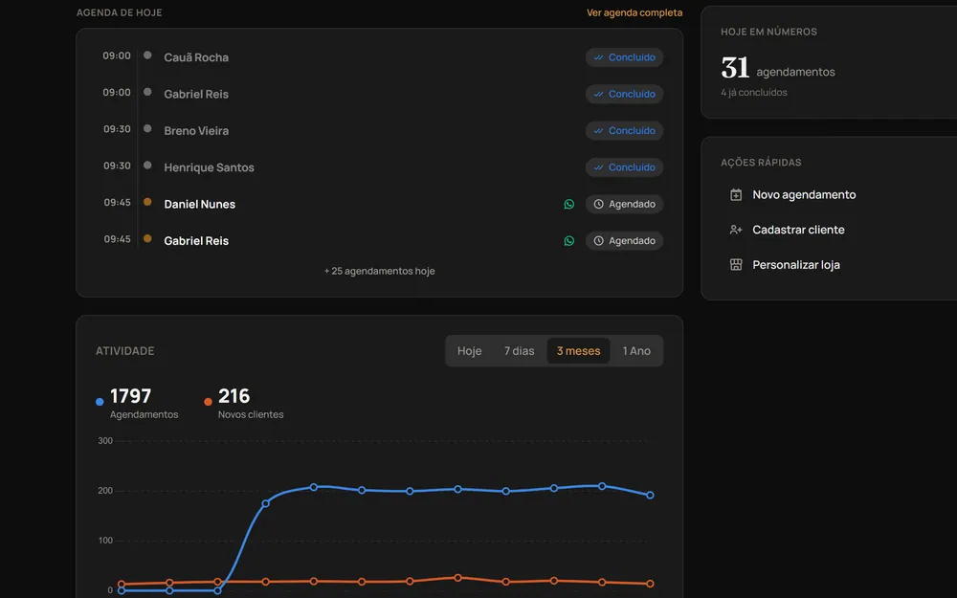Select the Henrique Santos appointment name
This screenshot has width=957, height=598.
coord(209,167)
